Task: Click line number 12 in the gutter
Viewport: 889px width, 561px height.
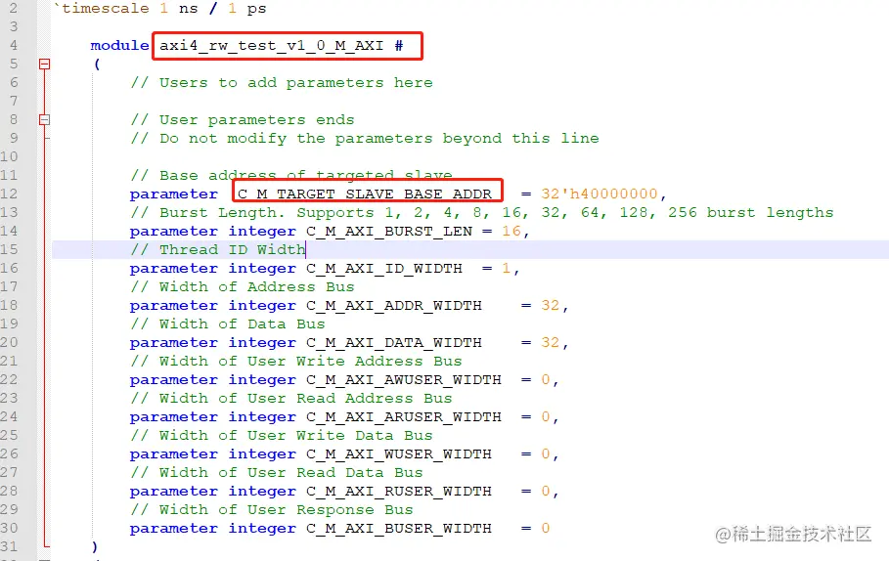Action: coord(9,194)
